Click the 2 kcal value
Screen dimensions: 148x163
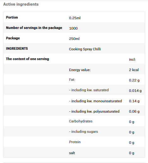click(134, 70)
